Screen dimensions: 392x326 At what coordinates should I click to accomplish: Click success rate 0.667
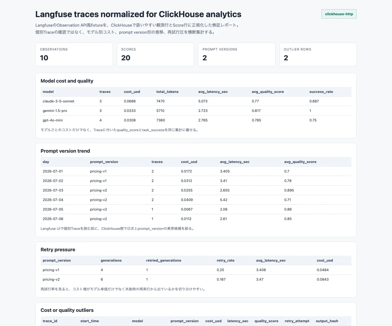[x=314, y=101]
